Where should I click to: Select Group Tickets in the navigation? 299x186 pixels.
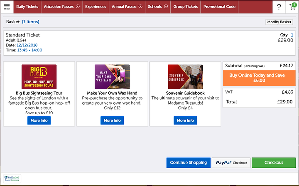(186, 7)
